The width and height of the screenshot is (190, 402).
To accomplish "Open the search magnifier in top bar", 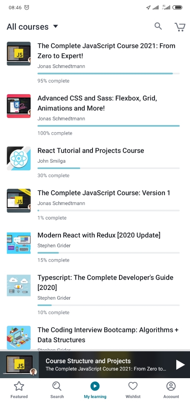I will pos(158,26).
